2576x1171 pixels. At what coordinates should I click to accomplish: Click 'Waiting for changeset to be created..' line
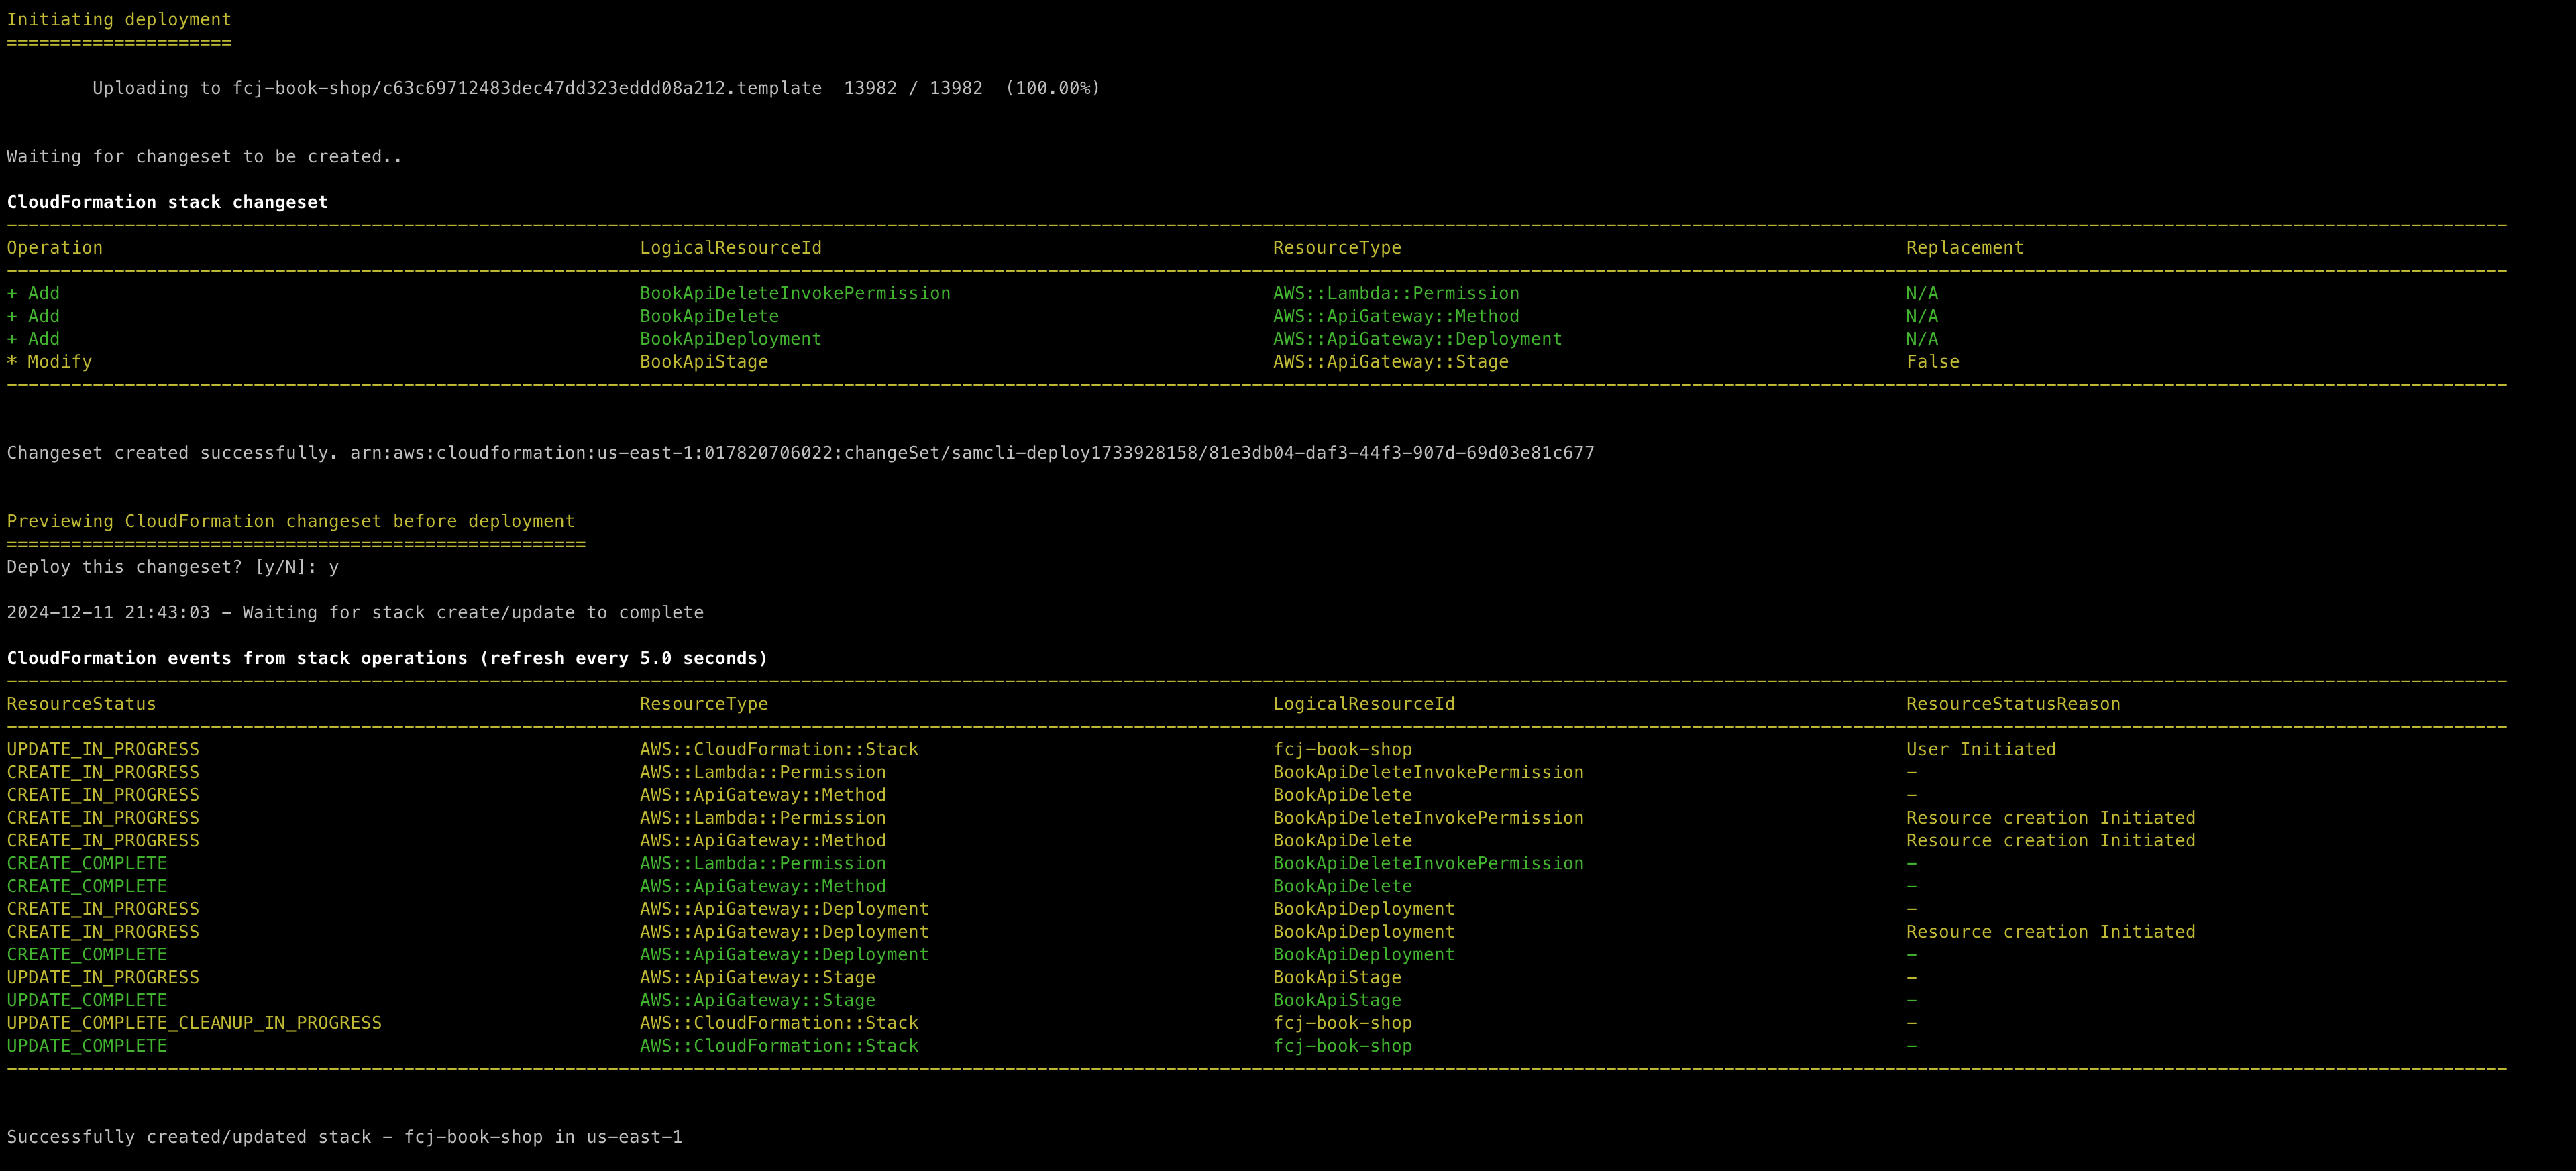click(204, 157)
